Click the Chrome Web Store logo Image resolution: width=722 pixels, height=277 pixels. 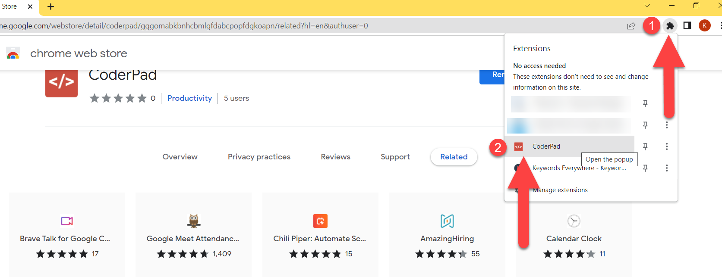13,53
